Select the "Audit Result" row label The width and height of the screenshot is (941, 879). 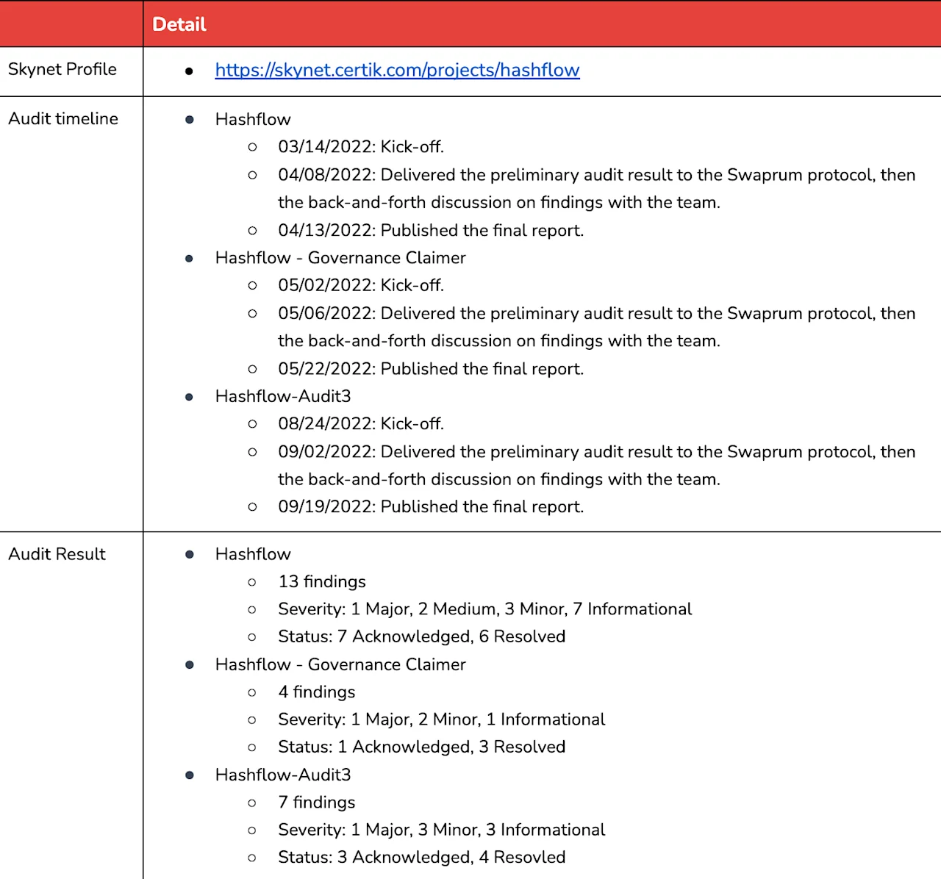click(x=57, y=554)
